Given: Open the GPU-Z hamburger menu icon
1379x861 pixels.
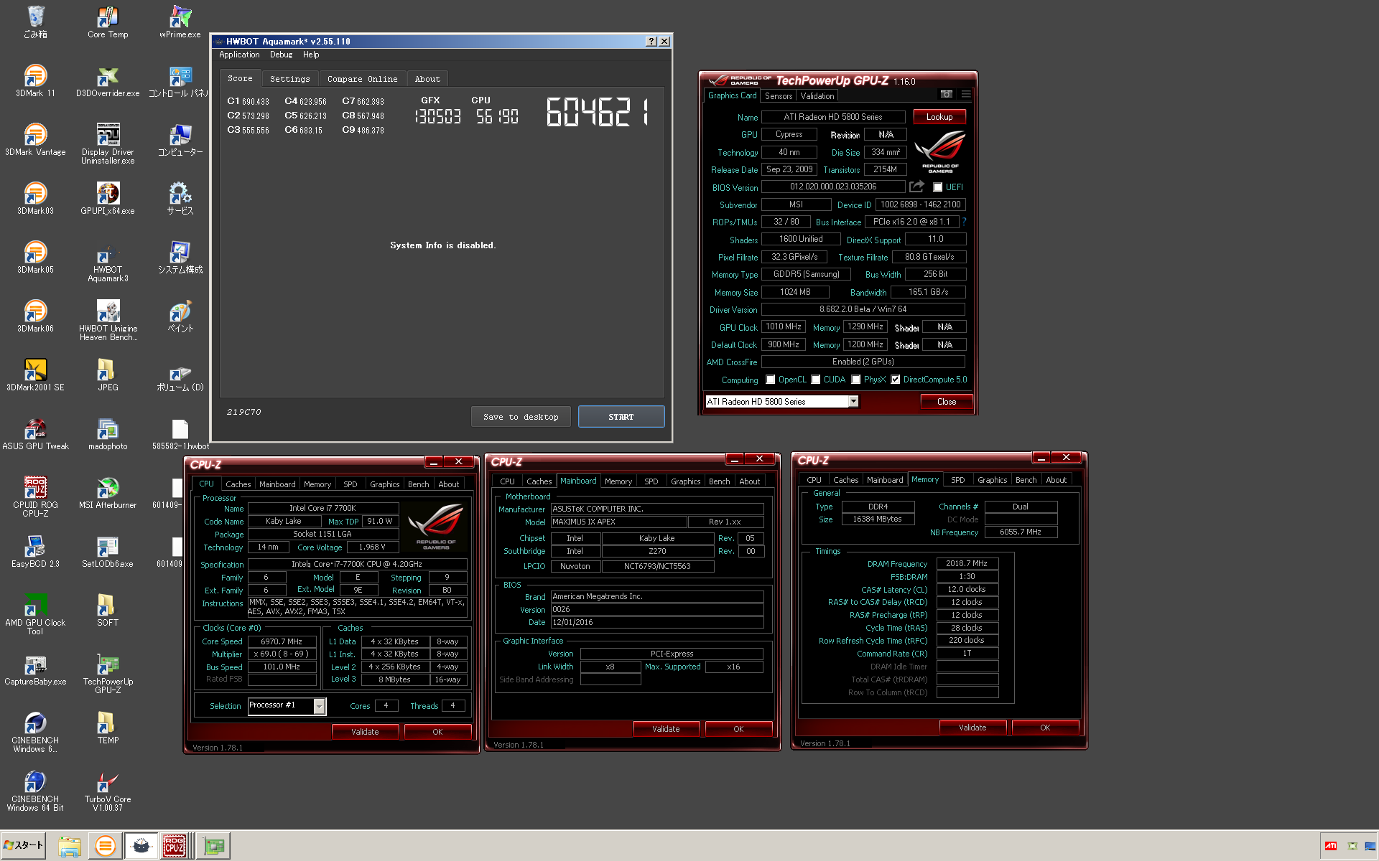Looking at the screenshot, I should pos(966,95).
